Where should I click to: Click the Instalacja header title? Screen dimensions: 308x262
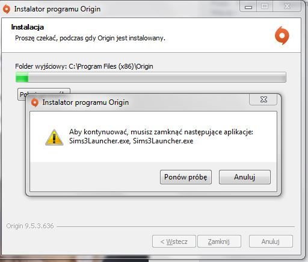(x=28, y=27)
